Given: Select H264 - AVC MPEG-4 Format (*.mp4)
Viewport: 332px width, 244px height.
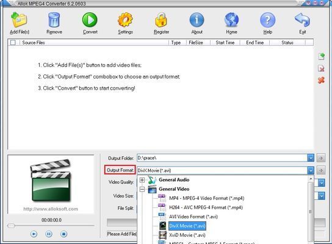Looking at the screenshot, I should (x=206, y=207).
